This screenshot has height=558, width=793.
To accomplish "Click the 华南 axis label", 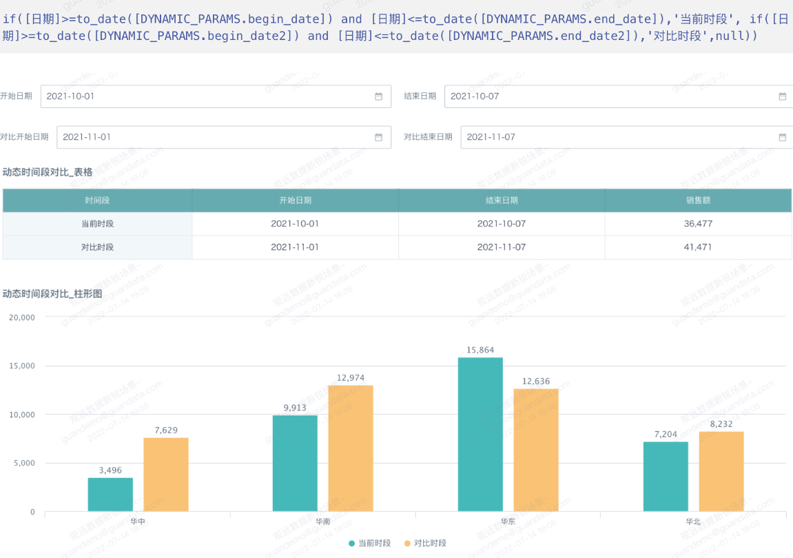I will 322,521.
